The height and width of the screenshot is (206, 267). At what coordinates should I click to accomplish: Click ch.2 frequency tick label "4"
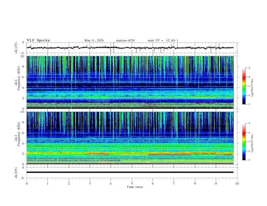(24, 143)
